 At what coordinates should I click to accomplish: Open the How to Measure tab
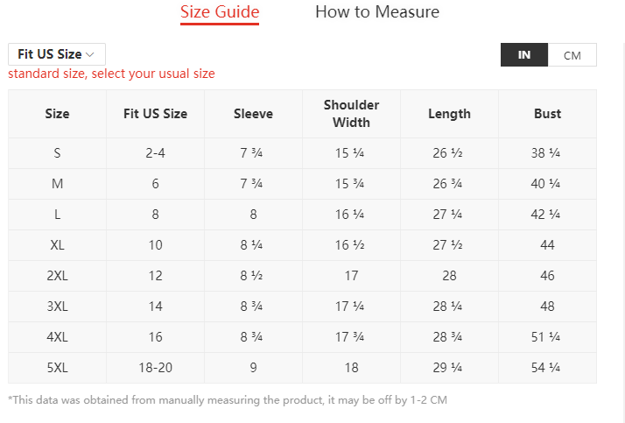tap(377, 12)
